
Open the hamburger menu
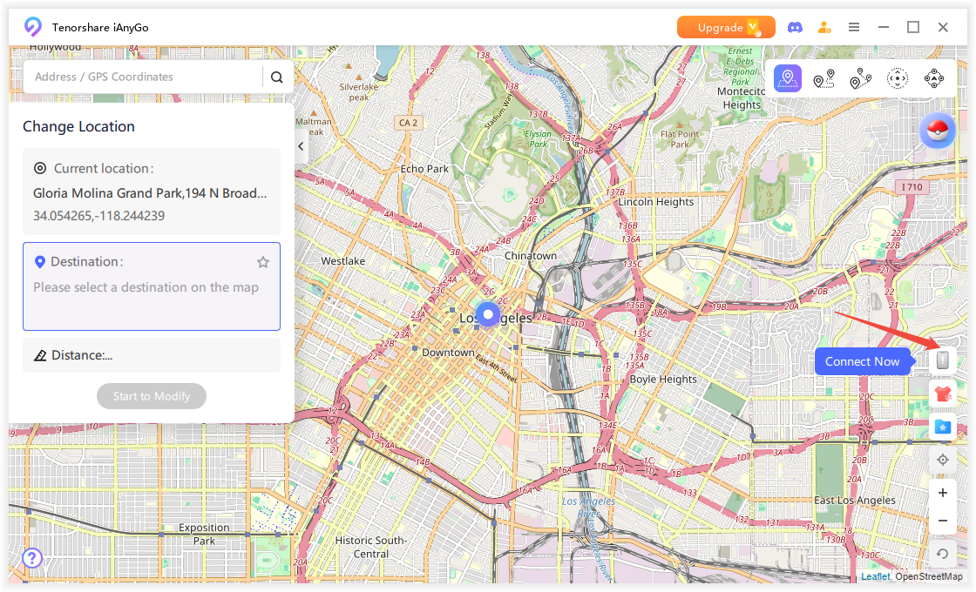[854, 27]
